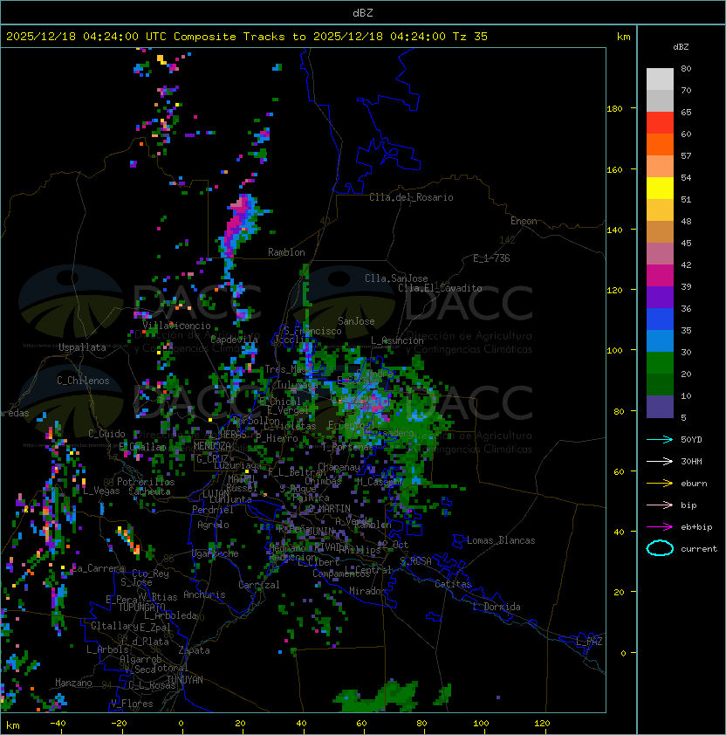Click the S_MARTIN place label

click(330, 508)
